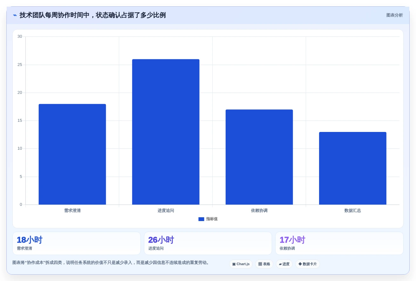Click the 表格 tag chip

click(x=264, y=264)
